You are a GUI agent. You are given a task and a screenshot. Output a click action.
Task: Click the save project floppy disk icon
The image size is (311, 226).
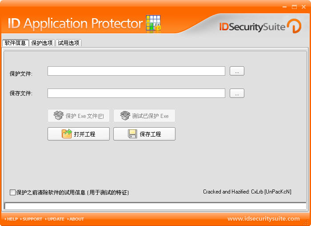tap(132, 134)
